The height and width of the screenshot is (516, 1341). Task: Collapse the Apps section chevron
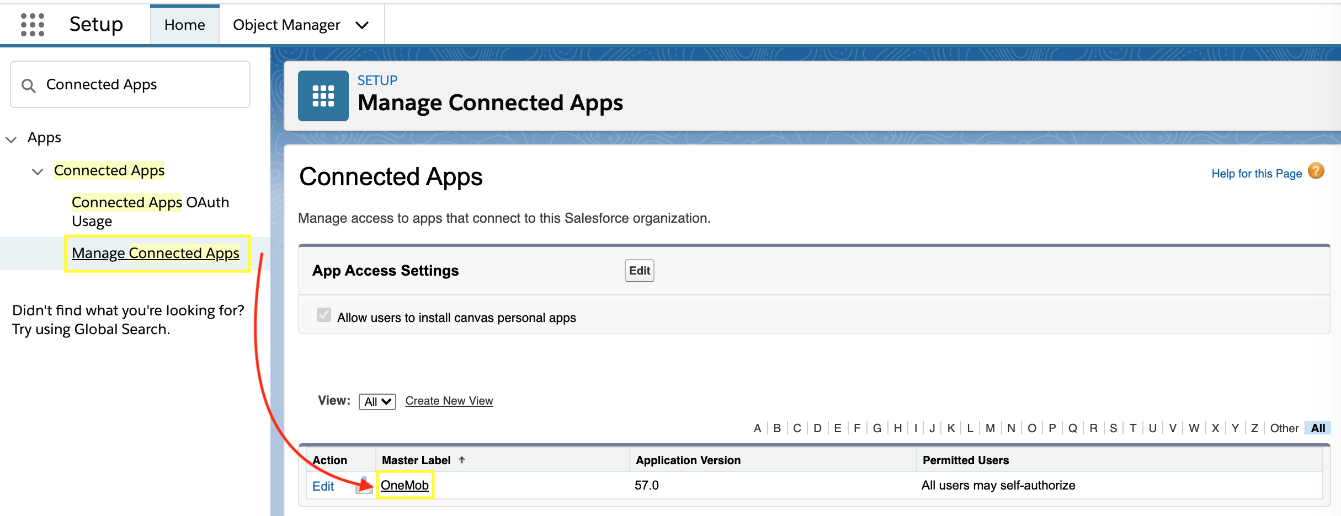click(11, 139)
